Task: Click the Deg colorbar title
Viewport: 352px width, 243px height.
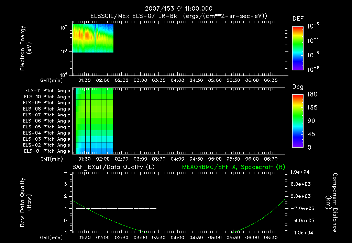Action: pyautogui.click(x=298, y=87)
